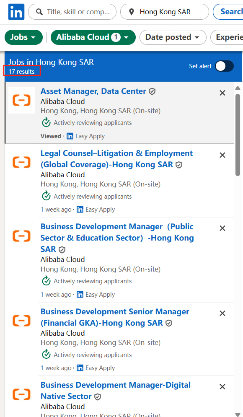Toggle the Set alert switch
The height and width of the screenshot is (417, 243).
click(225, 66)
